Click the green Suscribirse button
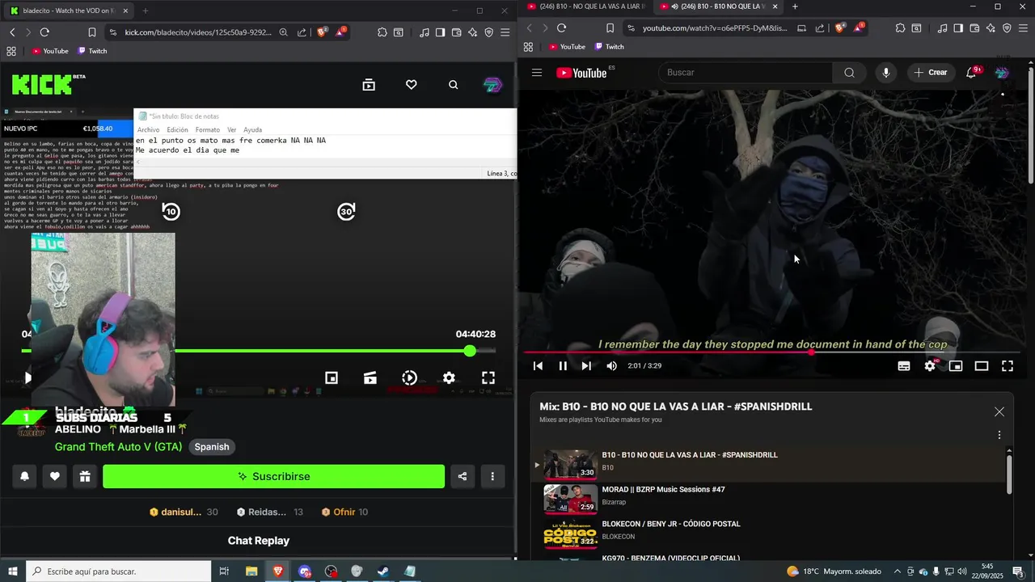 (x=273, y=476)
